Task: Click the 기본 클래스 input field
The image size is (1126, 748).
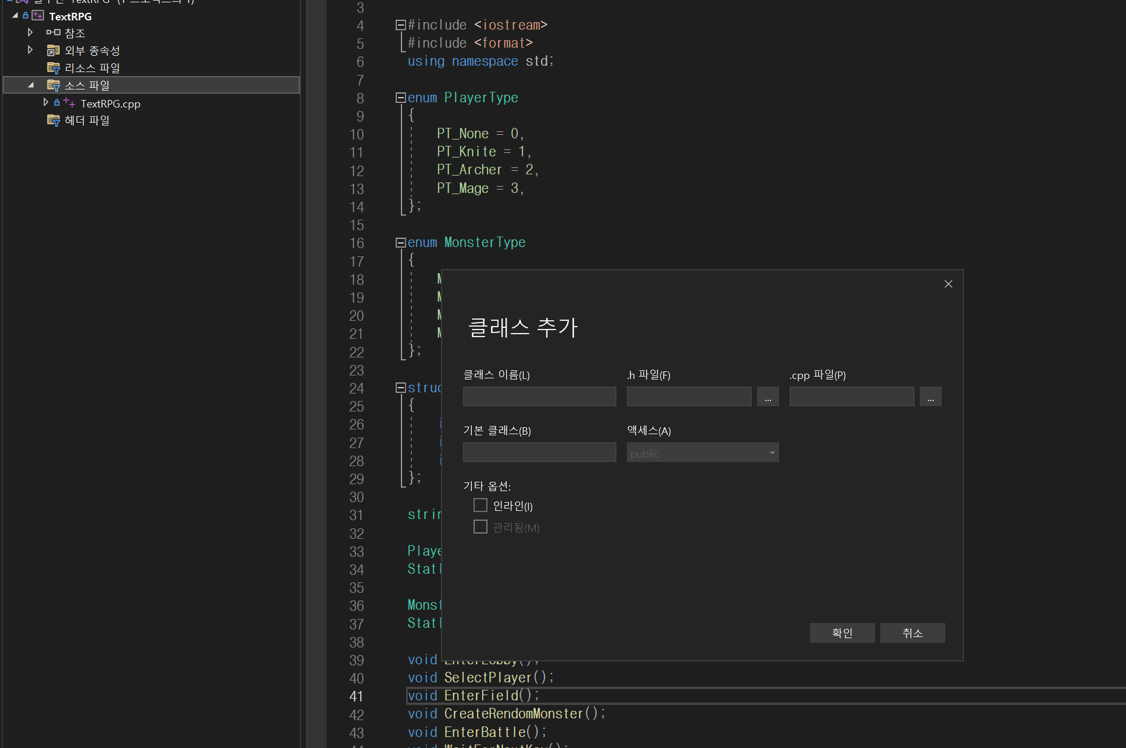Action: pos(539,453)
